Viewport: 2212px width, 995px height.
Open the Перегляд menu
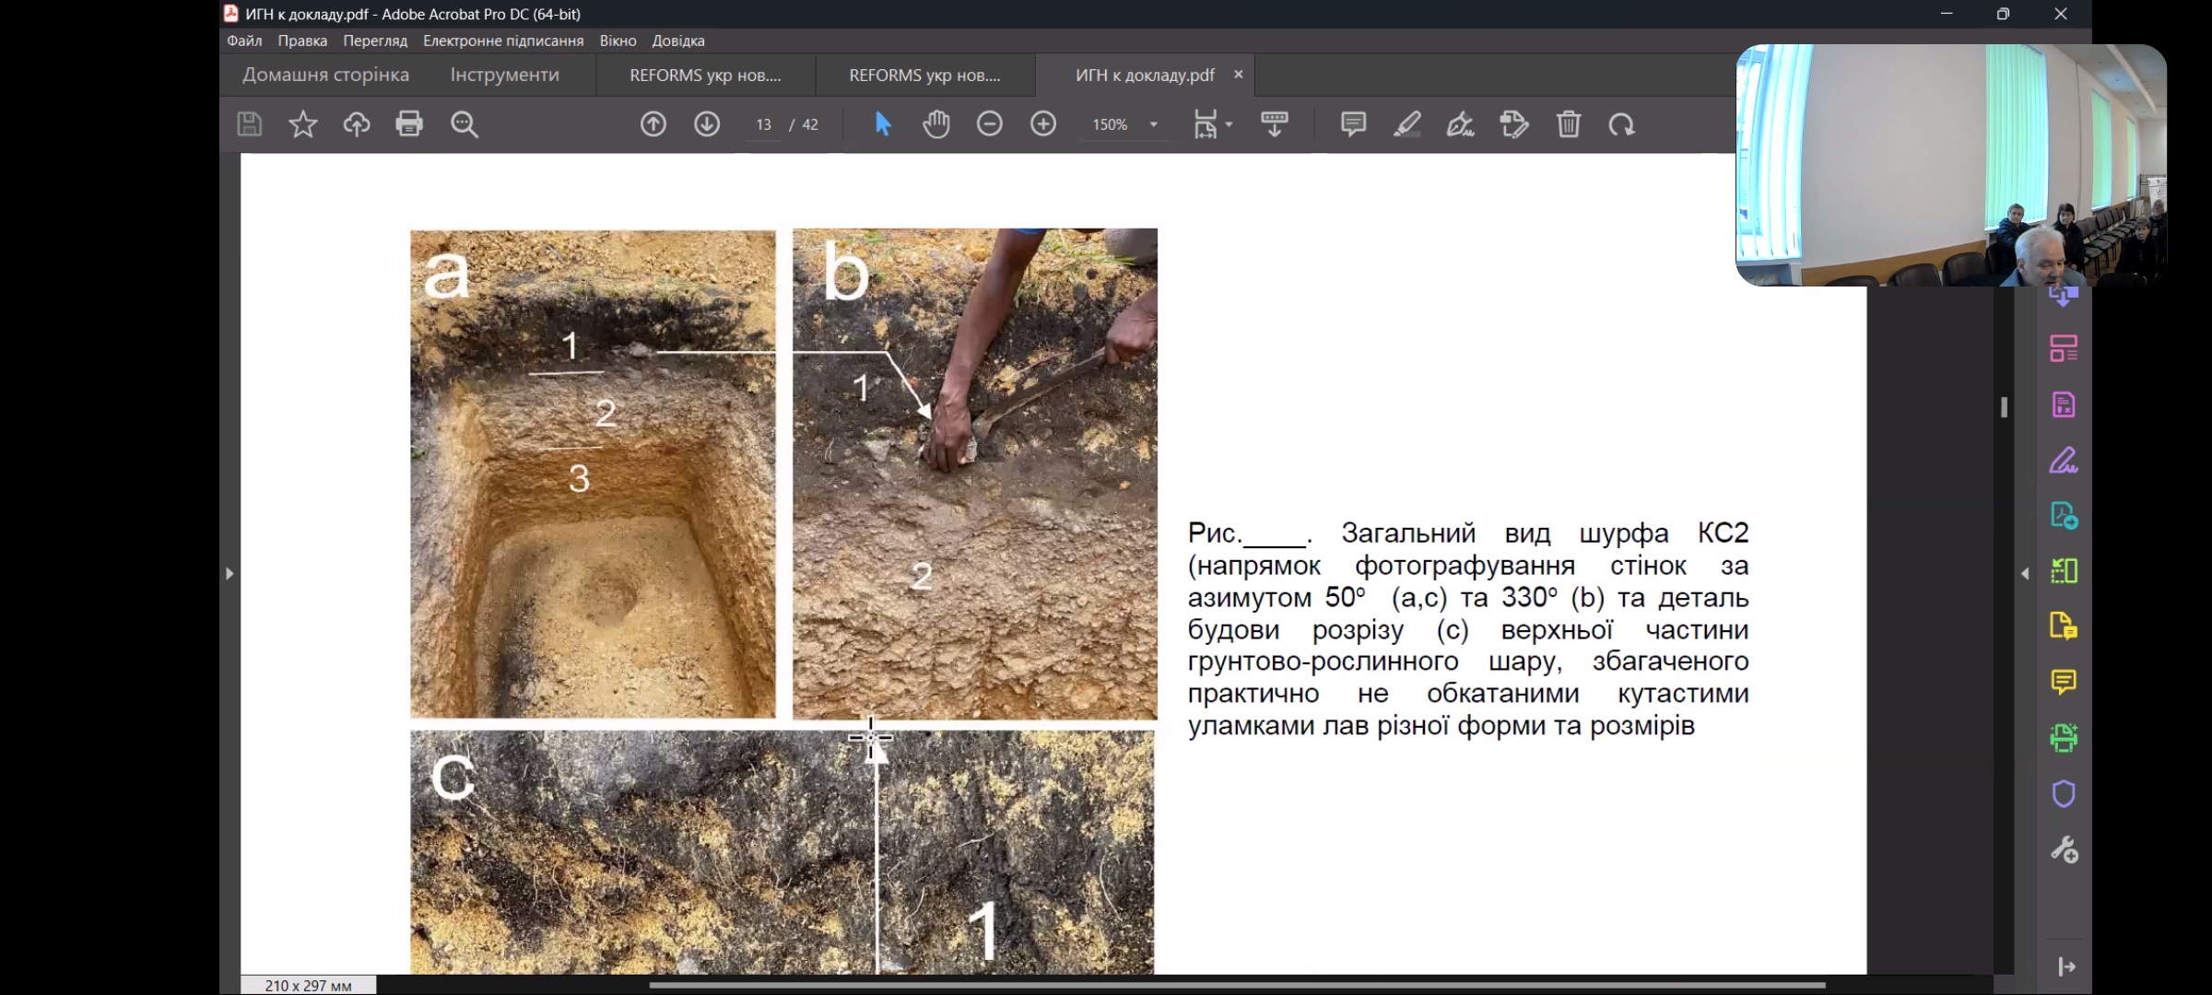(x=375, y=41)
